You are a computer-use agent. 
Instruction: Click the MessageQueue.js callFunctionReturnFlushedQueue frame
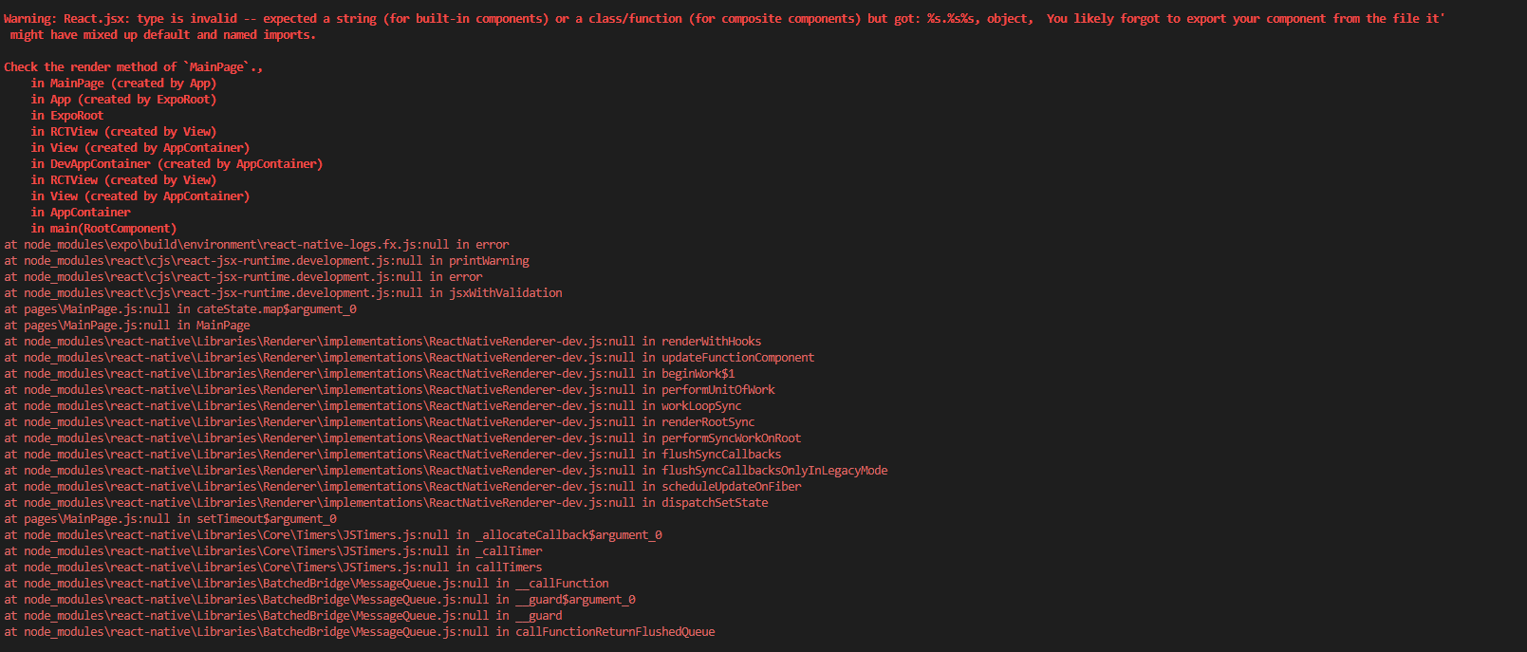[x=360, y=632]
